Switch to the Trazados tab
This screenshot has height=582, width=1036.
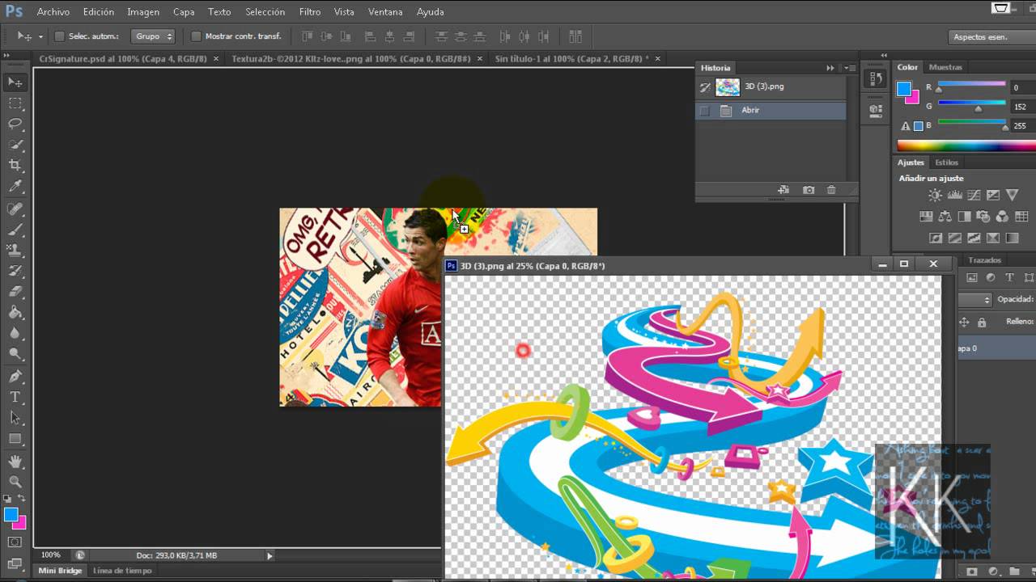985,260
